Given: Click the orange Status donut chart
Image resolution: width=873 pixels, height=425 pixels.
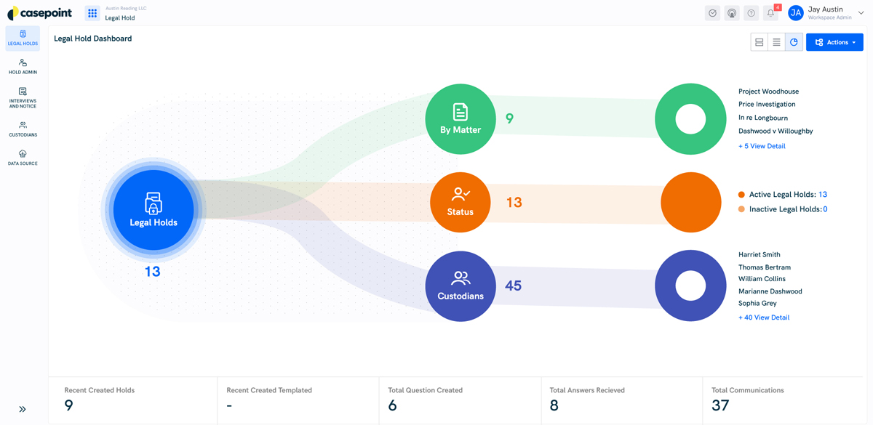Looking at the screenshot, I should (x=691, y=202).
